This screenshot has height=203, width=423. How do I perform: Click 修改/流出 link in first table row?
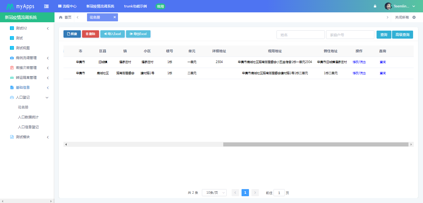[x=359, y=62]
